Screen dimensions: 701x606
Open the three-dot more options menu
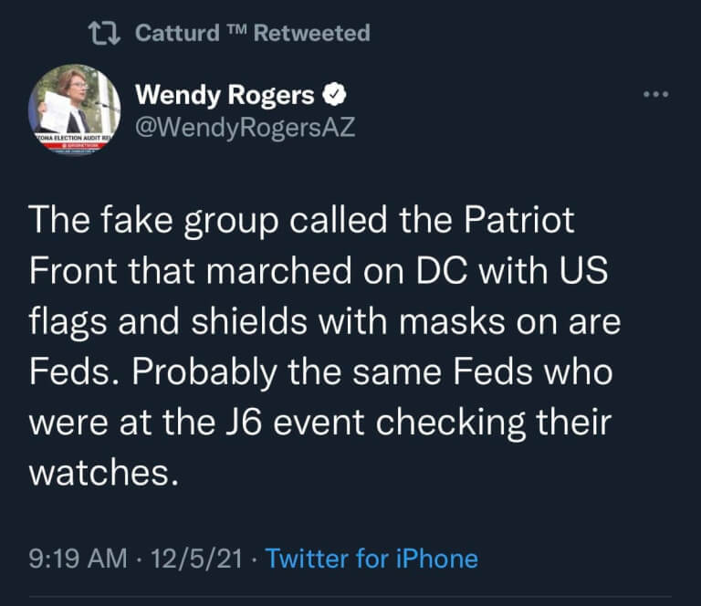pos(656,94)
